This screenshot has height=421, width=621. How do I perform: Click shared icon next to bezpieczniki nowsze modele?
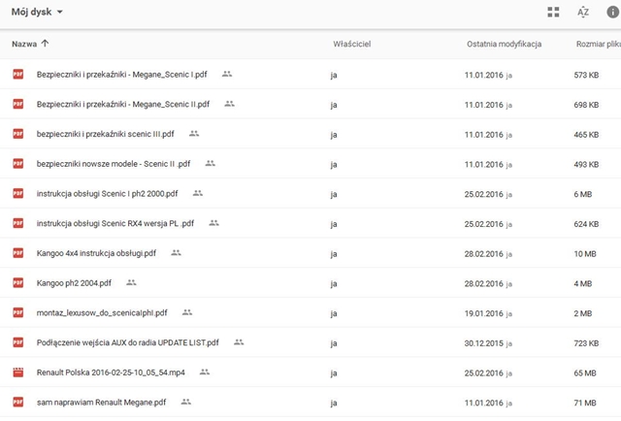tap(211, 163)
